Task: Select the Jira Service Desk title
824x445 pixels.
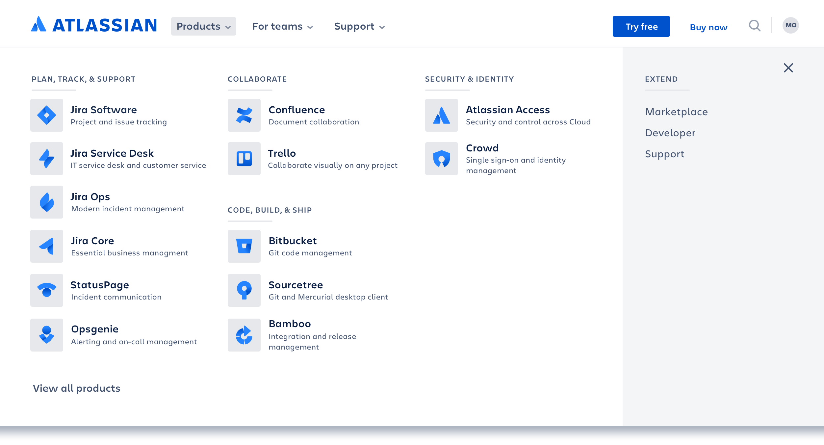Action: (112, 153)
